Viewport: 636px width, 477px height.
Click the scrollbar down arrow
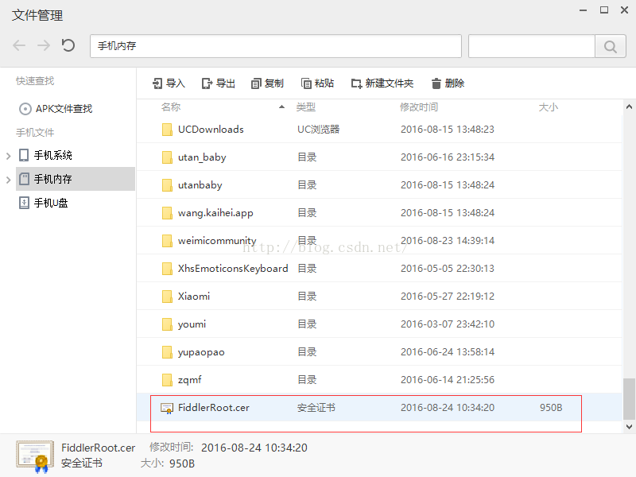click(x=629, y=427)
